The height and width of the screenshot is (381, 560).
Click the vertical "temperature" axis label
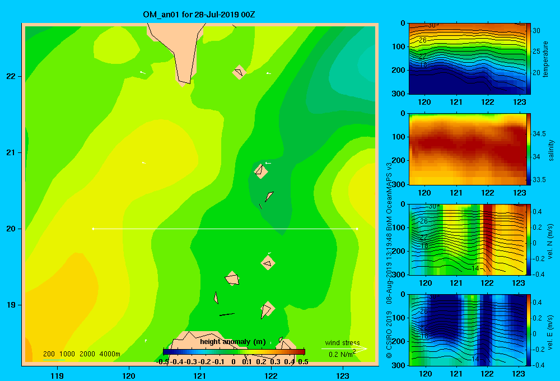[545, 59]
